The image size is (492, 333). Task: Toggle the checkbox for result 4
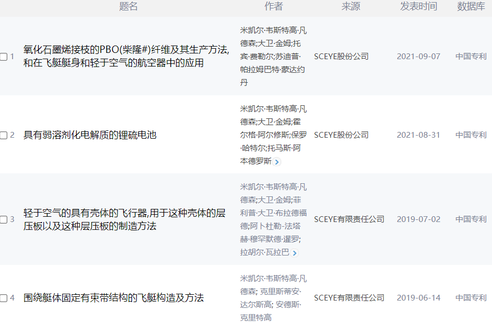coord(4,298)
